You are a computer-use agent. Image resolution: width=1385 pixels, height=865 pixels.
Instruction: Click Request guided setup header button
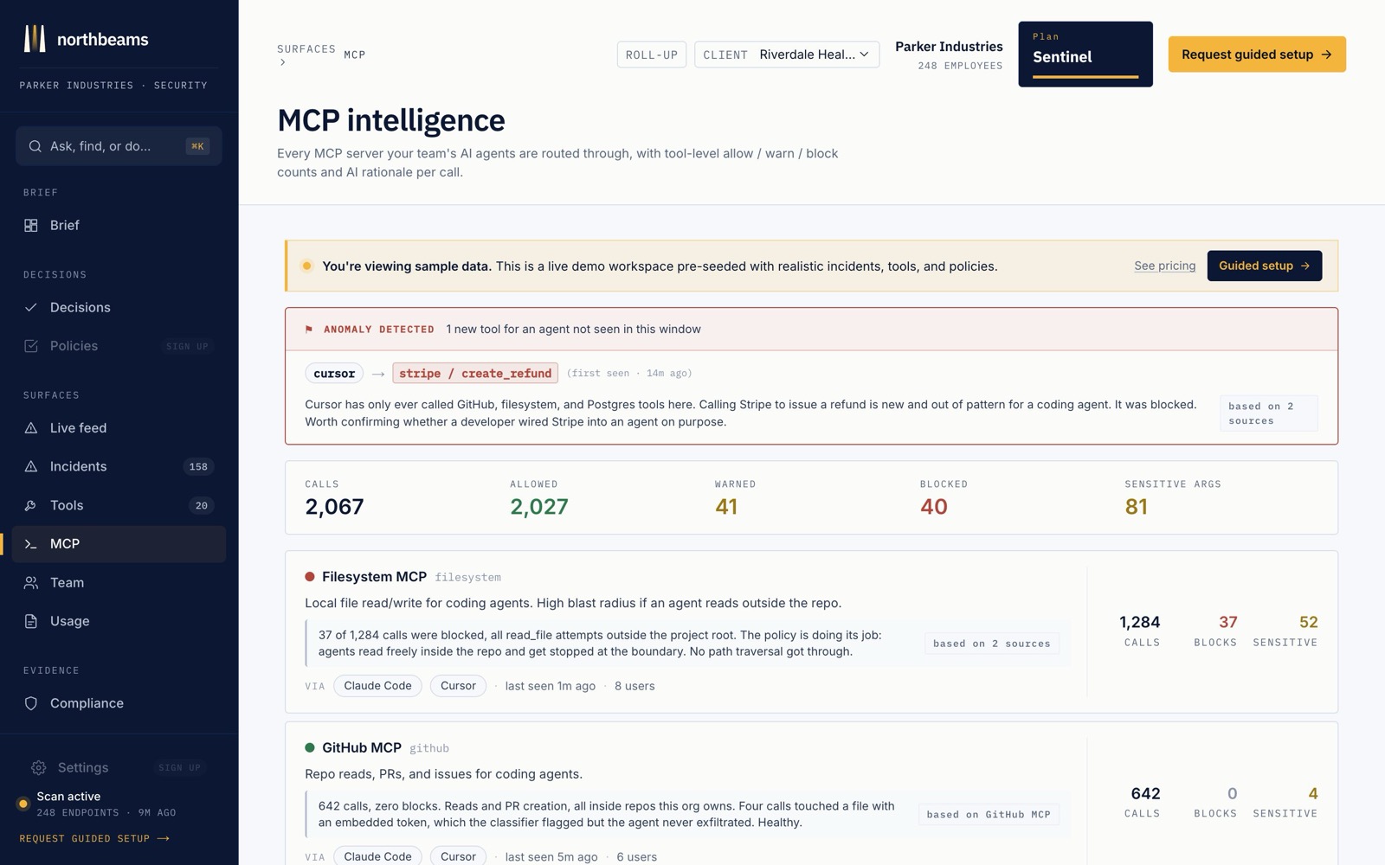coord(1257,54)
